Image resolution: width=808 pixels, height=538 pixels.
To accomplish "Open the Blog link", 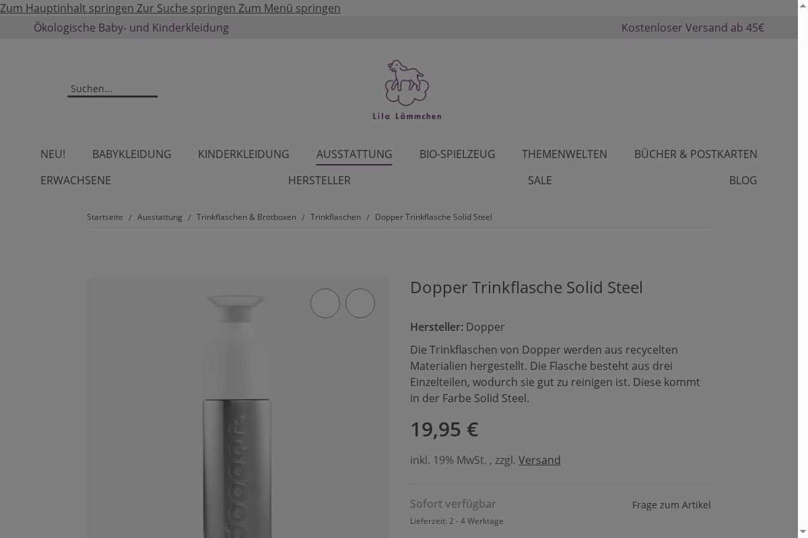I will (x=743, y=180).
